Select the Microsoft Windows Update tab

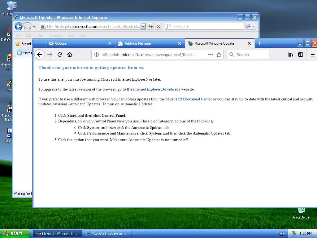click(x=220, y=43)
